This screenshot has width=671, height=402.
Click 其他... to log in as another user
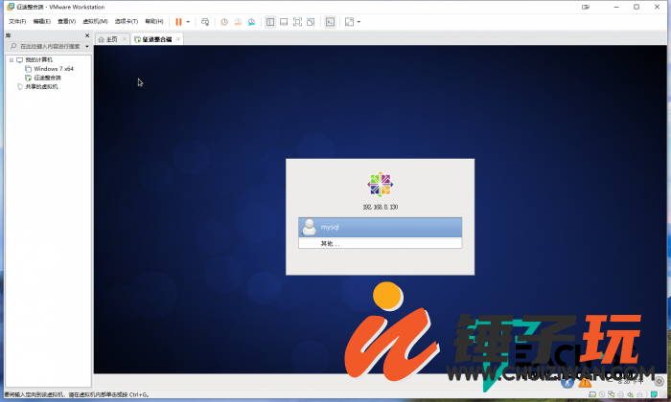click(331, 244)
